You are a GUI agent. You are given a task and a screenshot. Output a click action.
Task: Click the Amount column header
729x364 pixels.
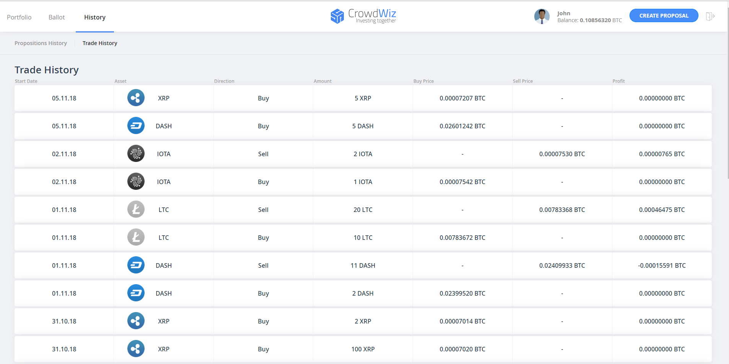coord(322,81)
